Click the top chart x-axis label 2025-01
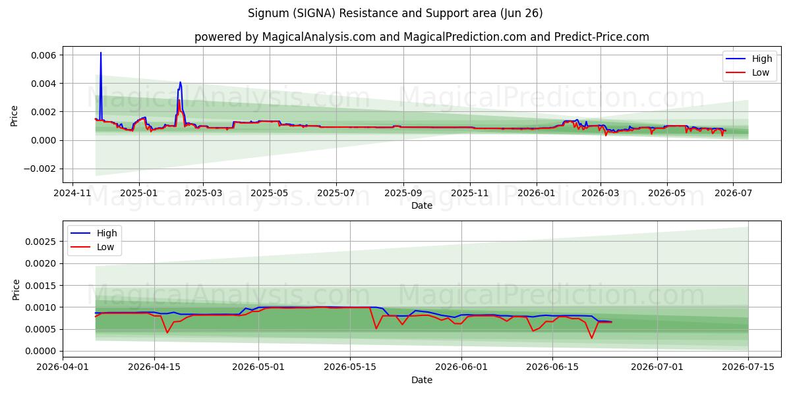The width and height of the screenshot is (791, 395). (138, 194)
